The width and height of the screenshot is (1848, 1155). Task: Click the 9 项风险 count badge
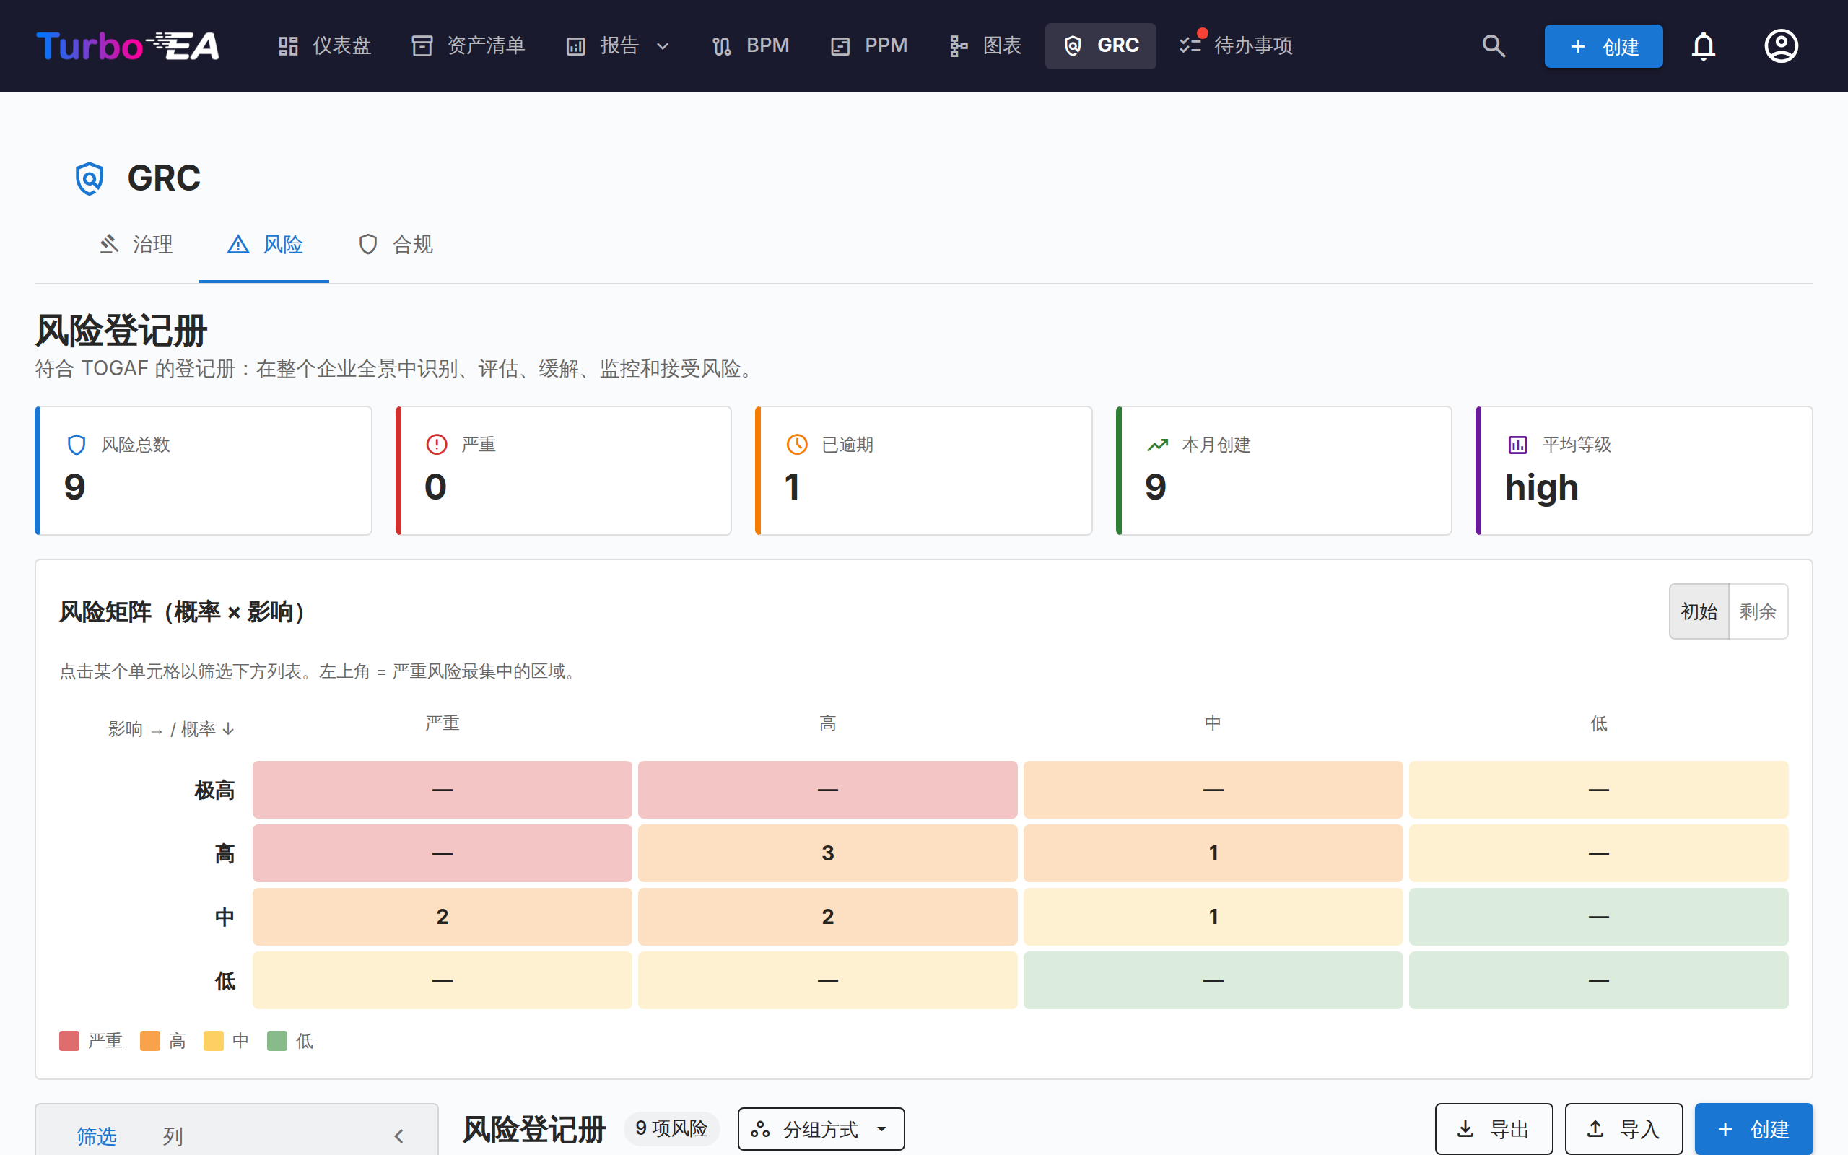pos(671,1128)
